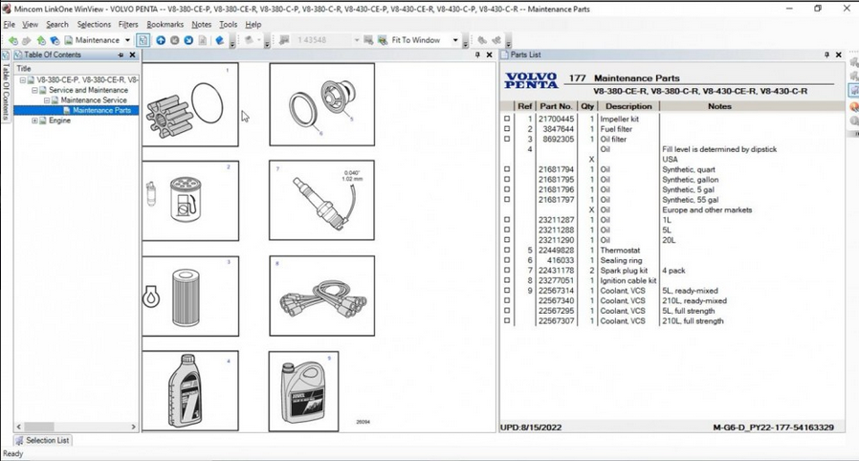859x461 pixels.
Task: Click the zoom-in picture icon left of Fit To Window
Action: coord(368,40)
